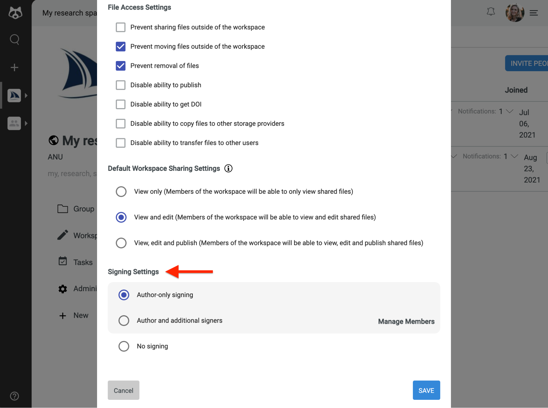This screenshot has height=408, width=548.
Task: Open the hamburger menu at top right
Action: 533,12
